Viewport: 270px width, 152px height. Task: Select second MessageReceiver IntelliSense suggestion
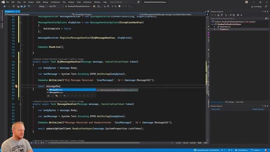[x=71, y=92]
